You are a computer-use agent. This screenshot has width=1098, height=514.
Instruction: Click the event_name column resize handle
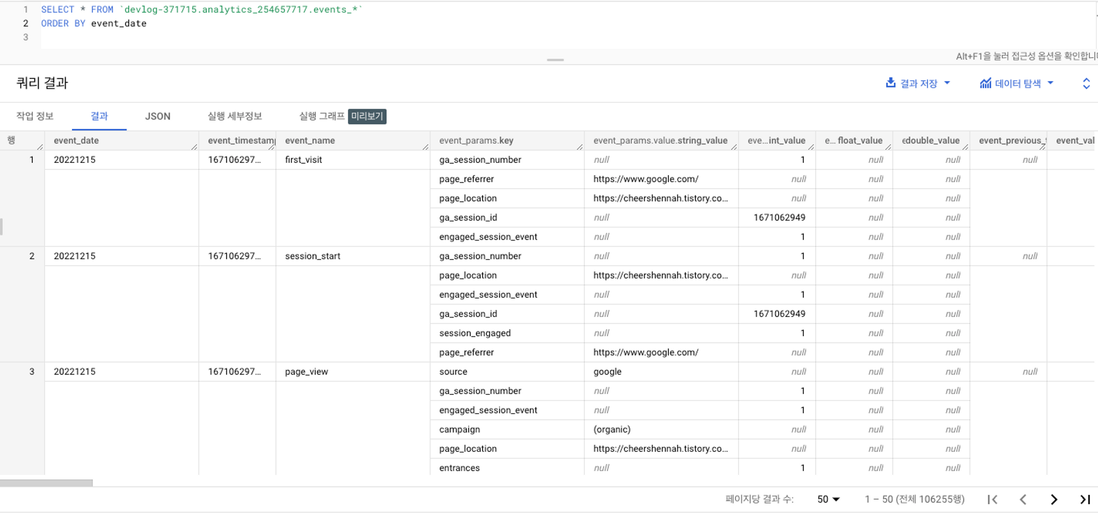[425, 146]
